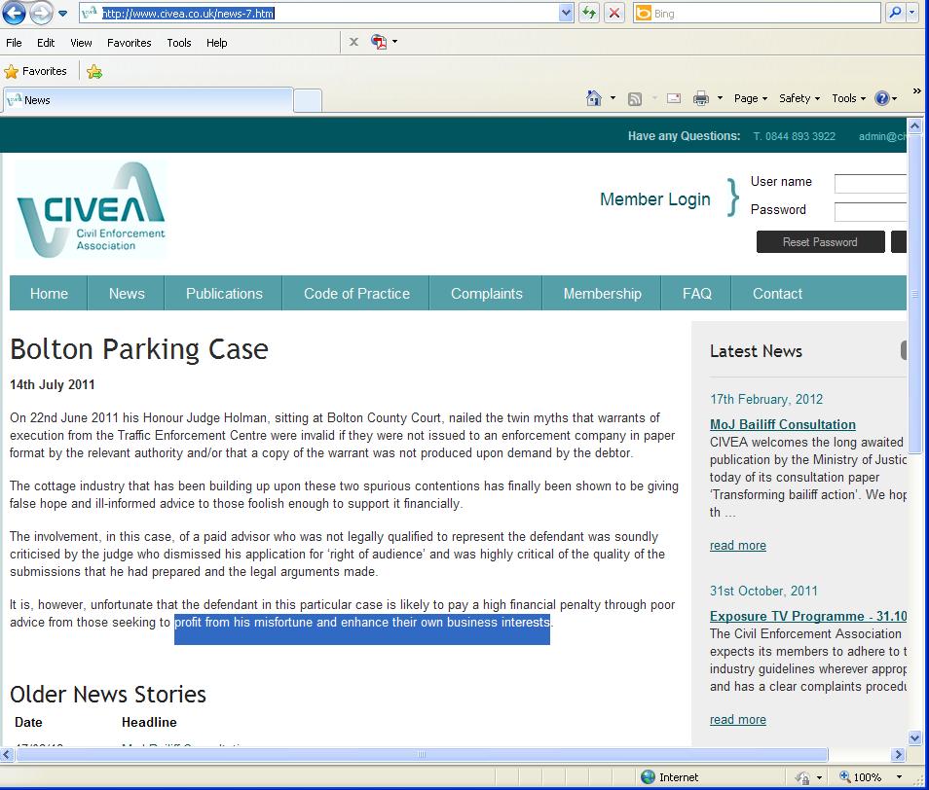
Task: Show more command bar items chevron
Action: [917, 91]
